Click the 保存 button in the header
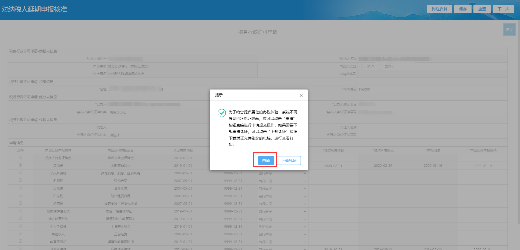 tap(463, 9)
